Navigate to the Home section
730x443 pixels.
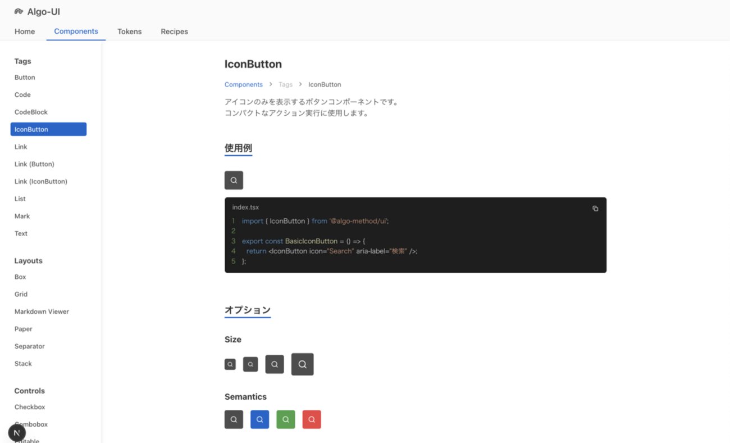coord(24,31)
